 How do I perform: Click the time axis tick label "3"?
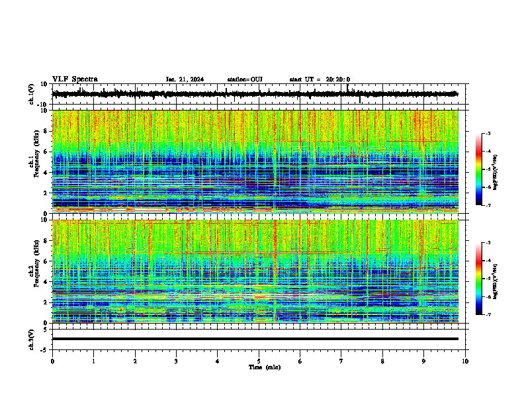176,361
